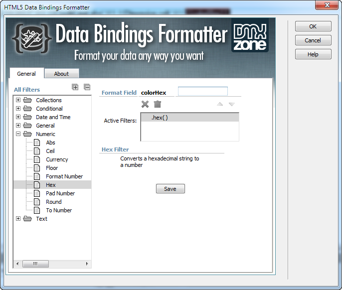Click the tree's horizontal scrollbar thumb

(x=36, y=264)
